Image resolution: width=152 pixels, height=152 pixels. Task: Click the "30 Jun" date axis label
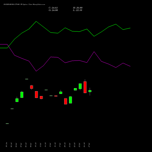pyautogui.click(x=6, y=145)
